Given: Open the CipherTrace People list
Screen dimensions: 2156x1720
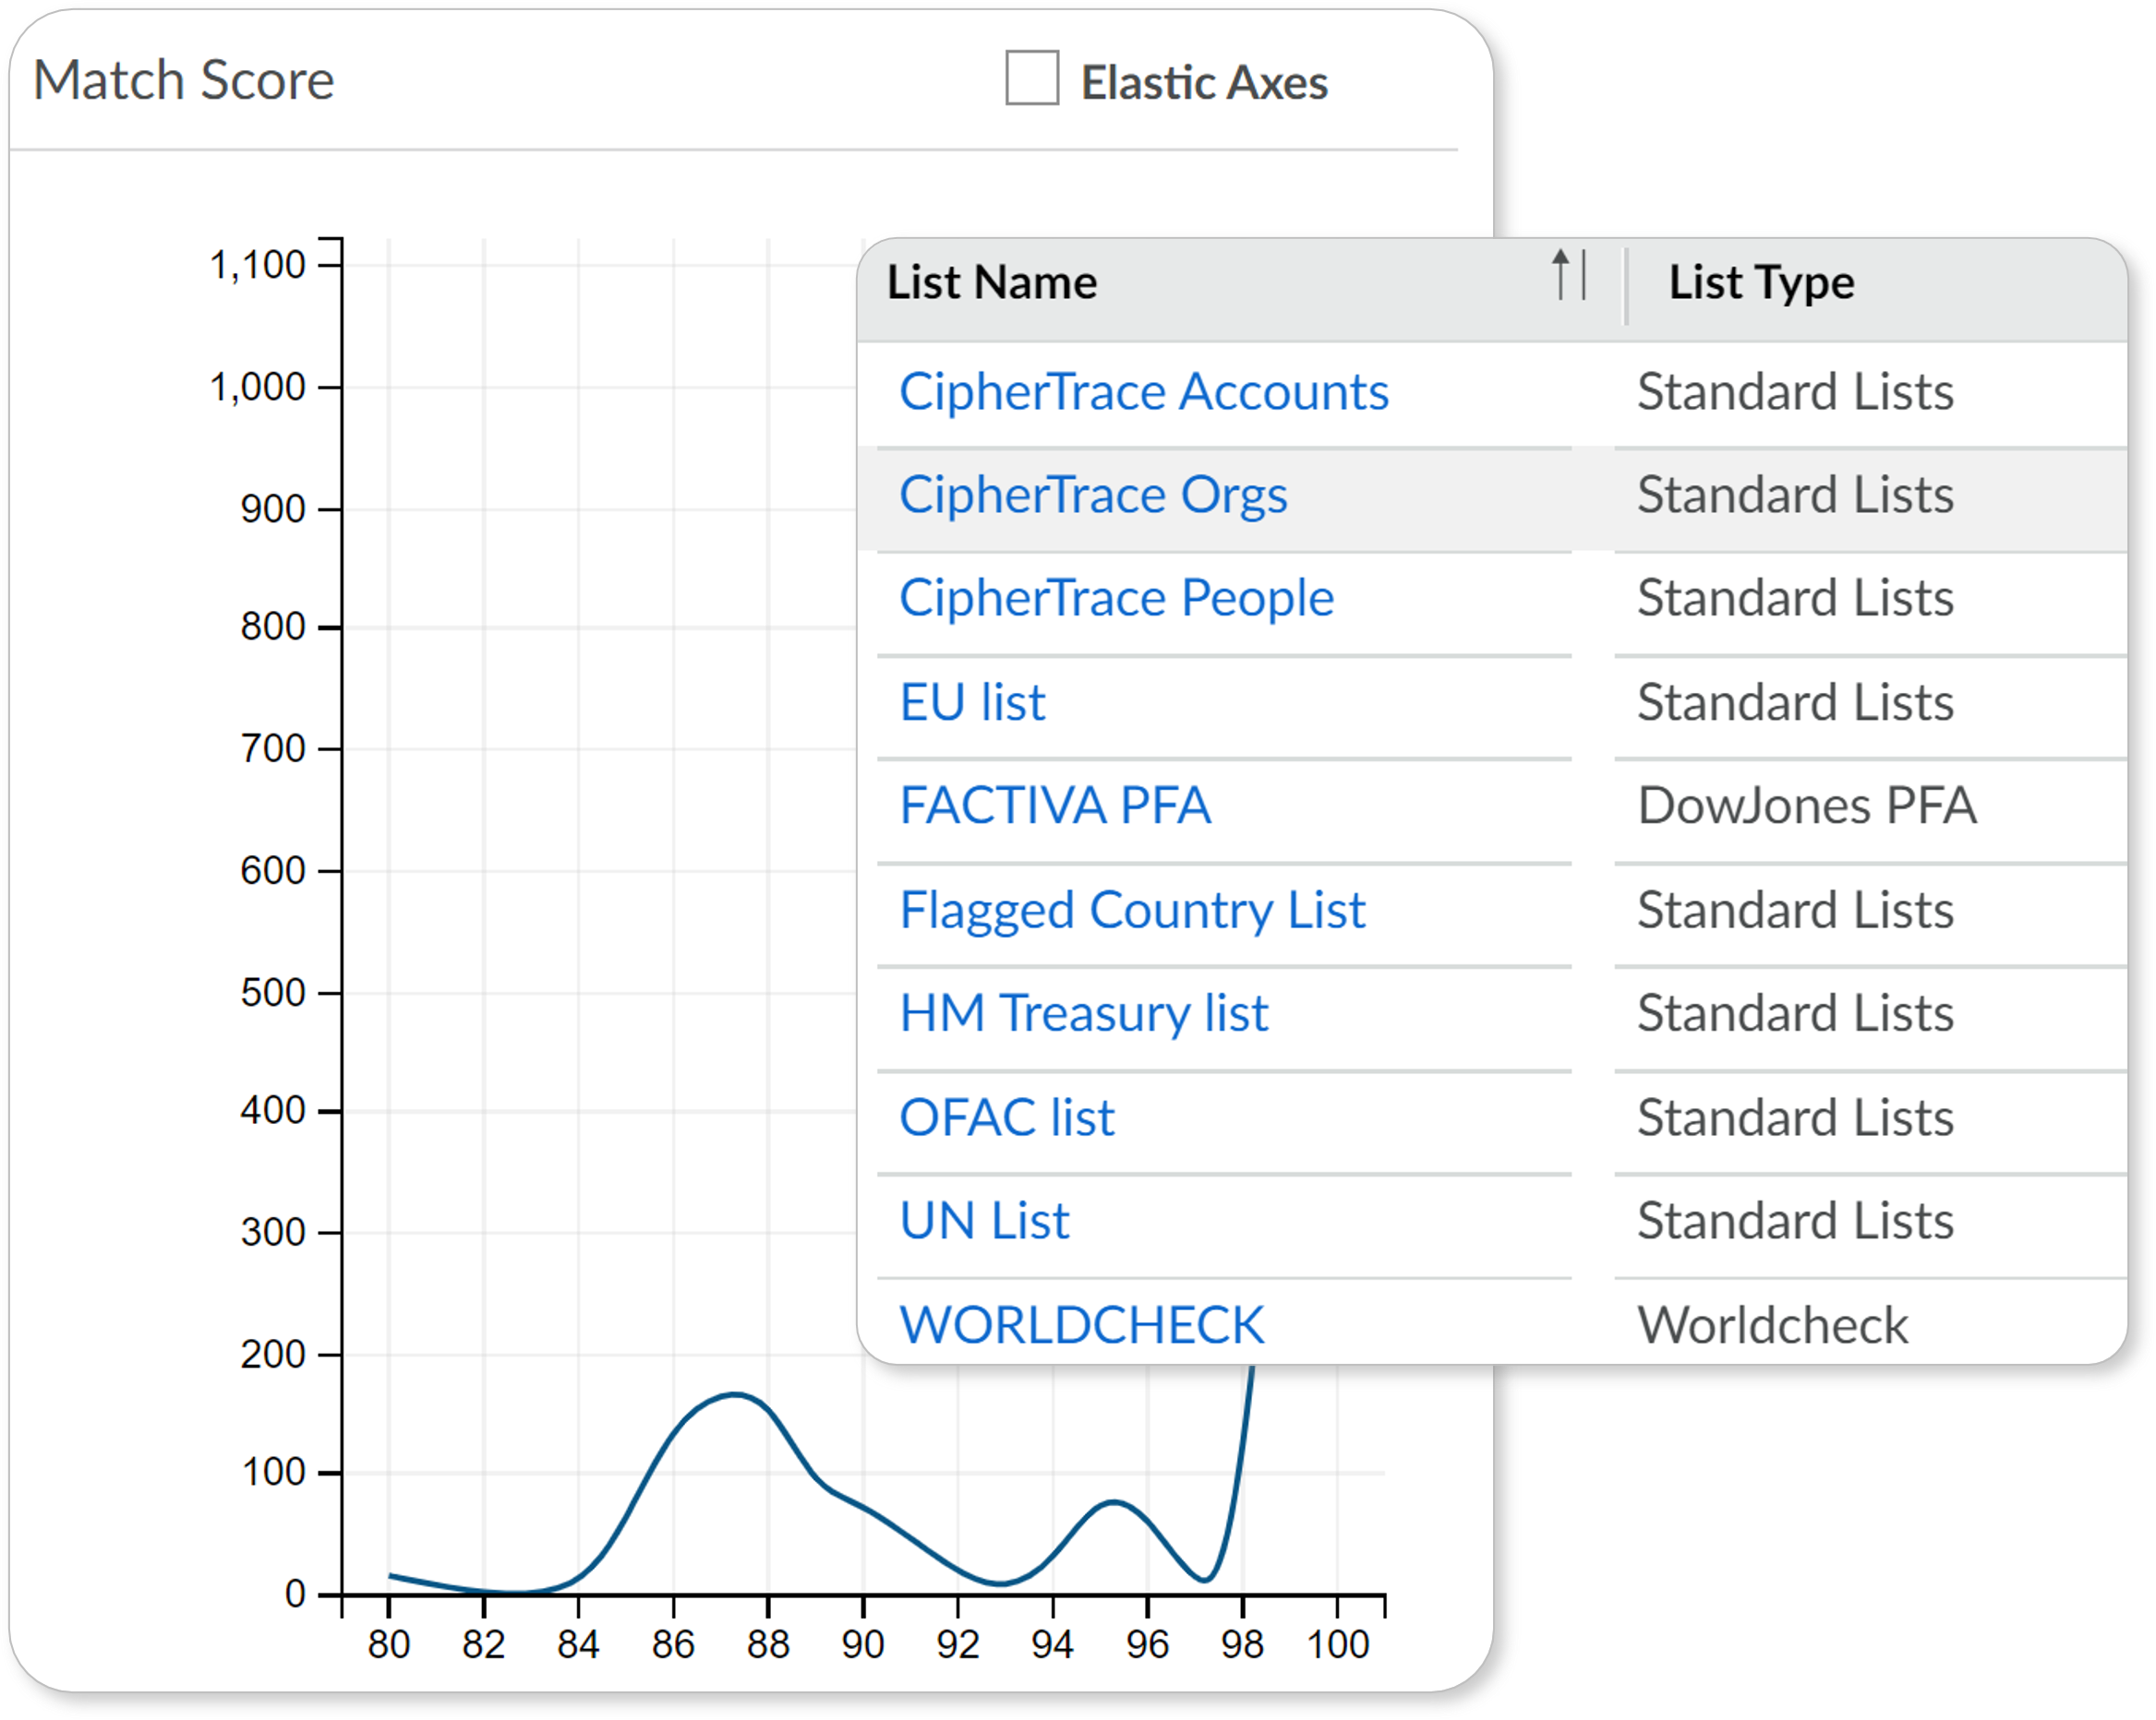Looking at the screenshot, I should pyautogui.click(x=1116, y=598).
